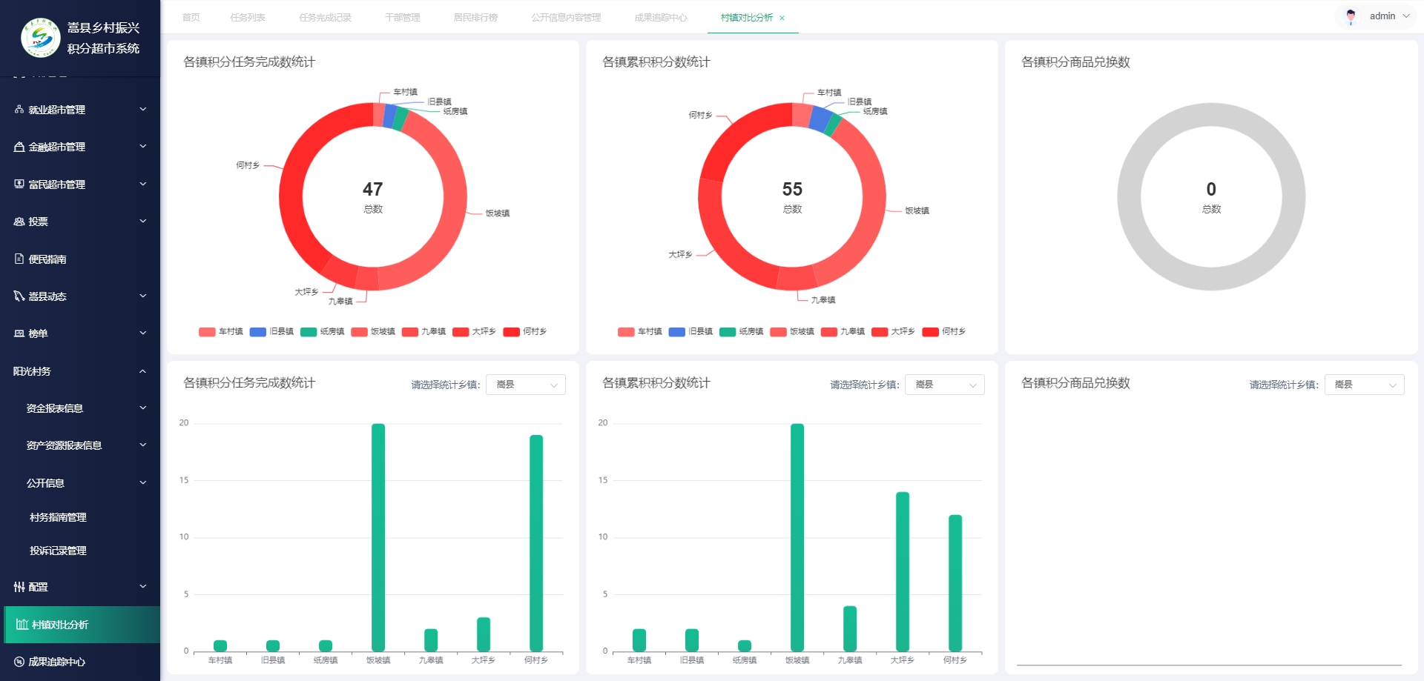
Task: Switch to the 居民排行榜 tab
Action: pos(475,18)
